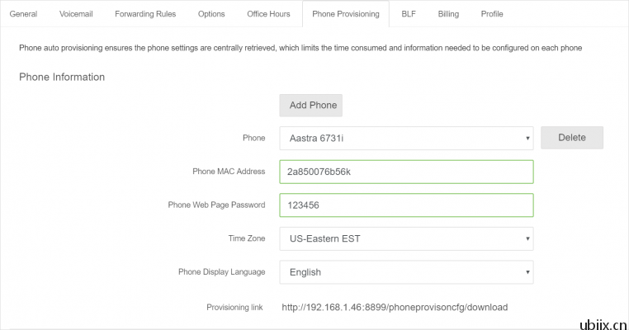The image size is (629, 330).
Task: Click the Add Phone button
Action: click(x=311, y=106)
